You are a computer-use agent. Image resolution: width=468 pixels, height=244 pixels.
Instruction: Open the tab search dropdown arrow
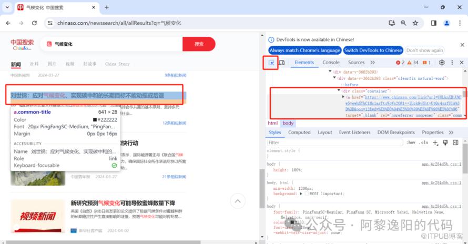7,7
